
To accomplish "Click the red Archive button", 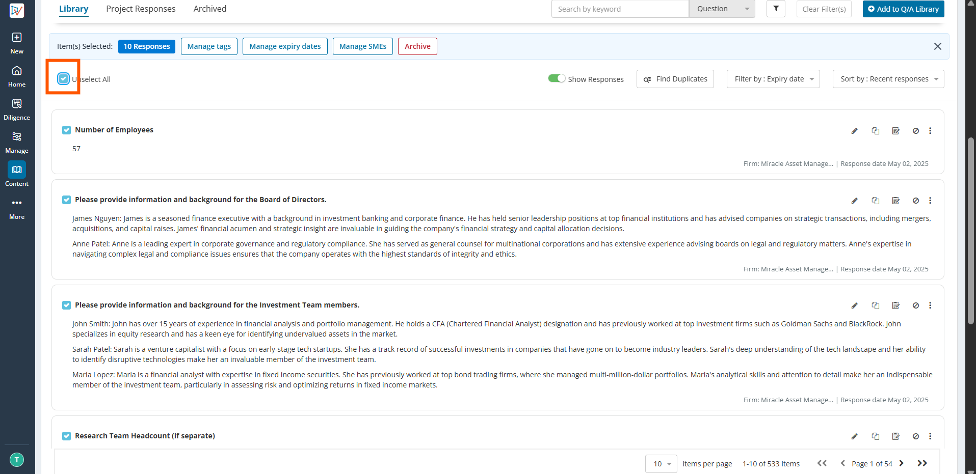I will click(x=417, y=46).
